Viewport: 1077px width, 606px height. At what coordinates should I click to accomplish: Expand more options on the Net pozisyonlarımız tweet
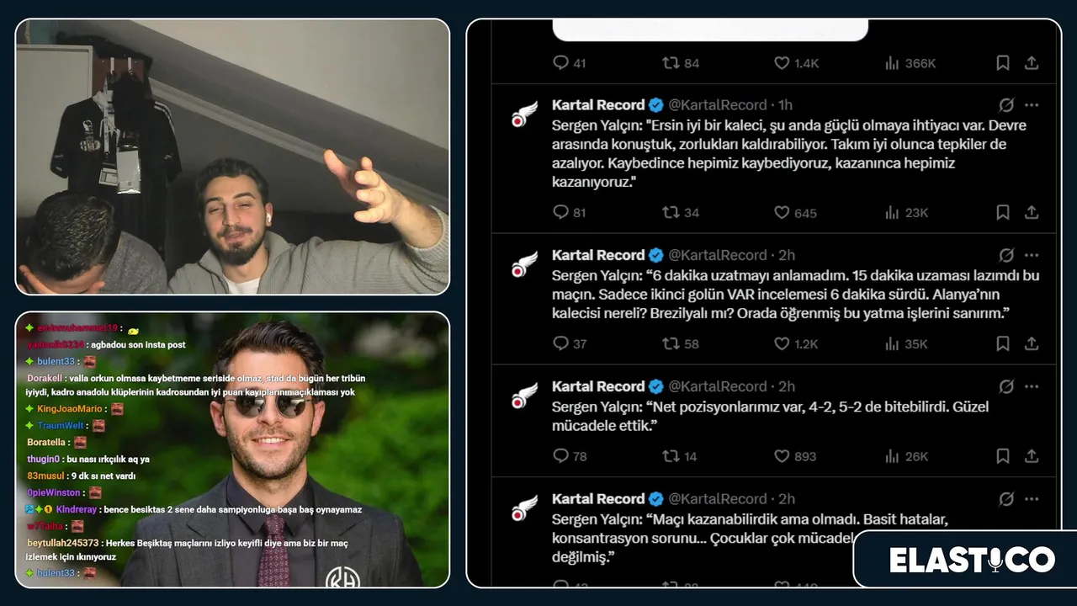click(1032, 386)
